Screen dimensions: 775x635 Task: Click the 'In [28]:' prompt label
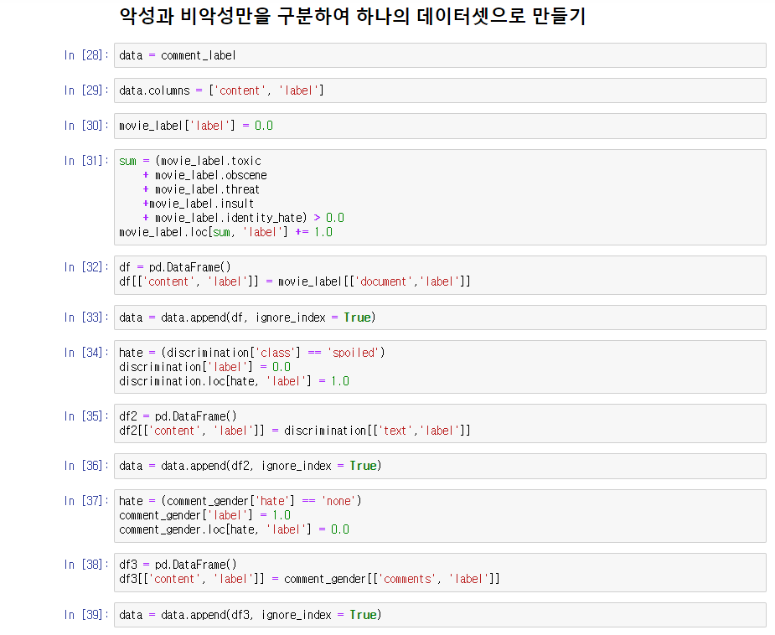click(x=86, y=54)
